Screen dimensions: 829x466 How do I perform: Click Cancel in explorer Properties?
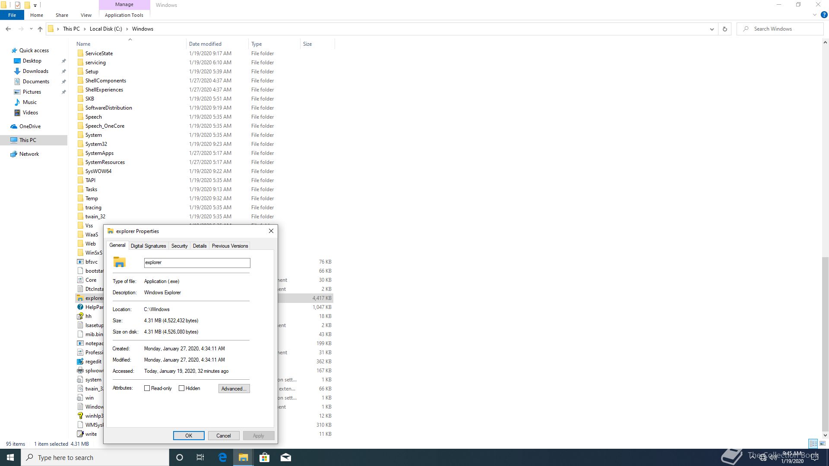tap(224, 435)
